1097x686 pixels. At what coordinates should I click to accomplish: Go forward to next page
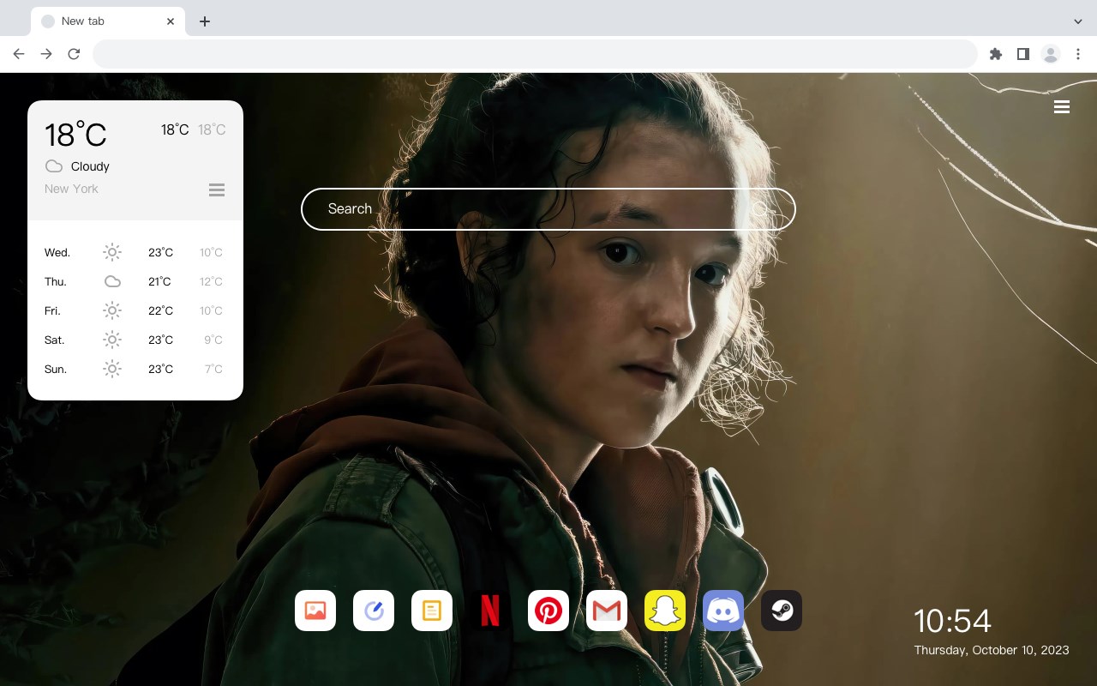click(x=46, y=54)
